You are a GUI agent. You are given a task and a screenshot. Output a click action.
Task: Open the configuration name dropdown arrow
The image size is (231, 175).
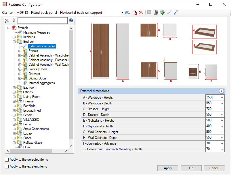tap(122, 13)
